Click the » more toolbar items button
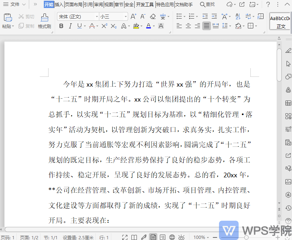This screenshot has height=240, width=292. point(35,4)
